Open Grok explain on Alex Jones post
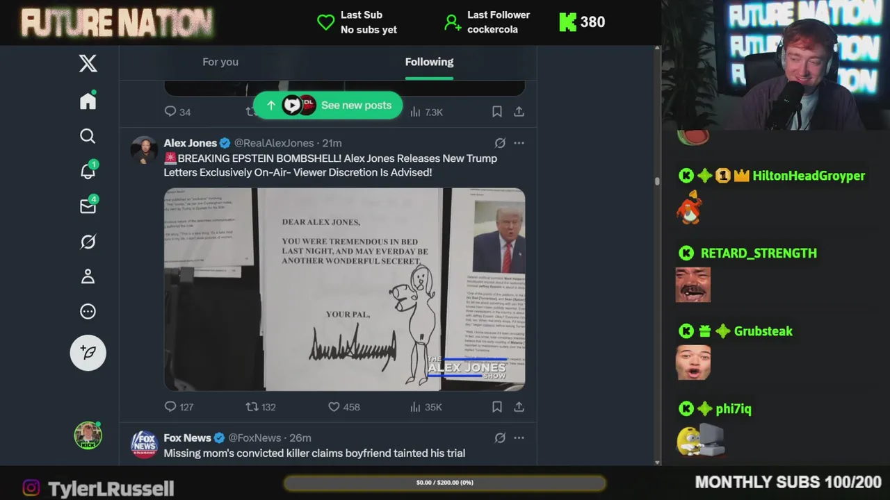 (x=500, y=143)
